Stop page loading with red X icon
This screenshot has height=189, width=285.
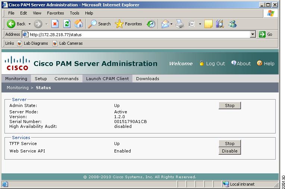(x=55, y=24)
